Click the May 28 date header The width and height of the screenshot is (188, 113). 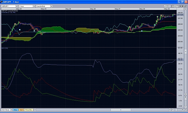[x=142, y=9]
